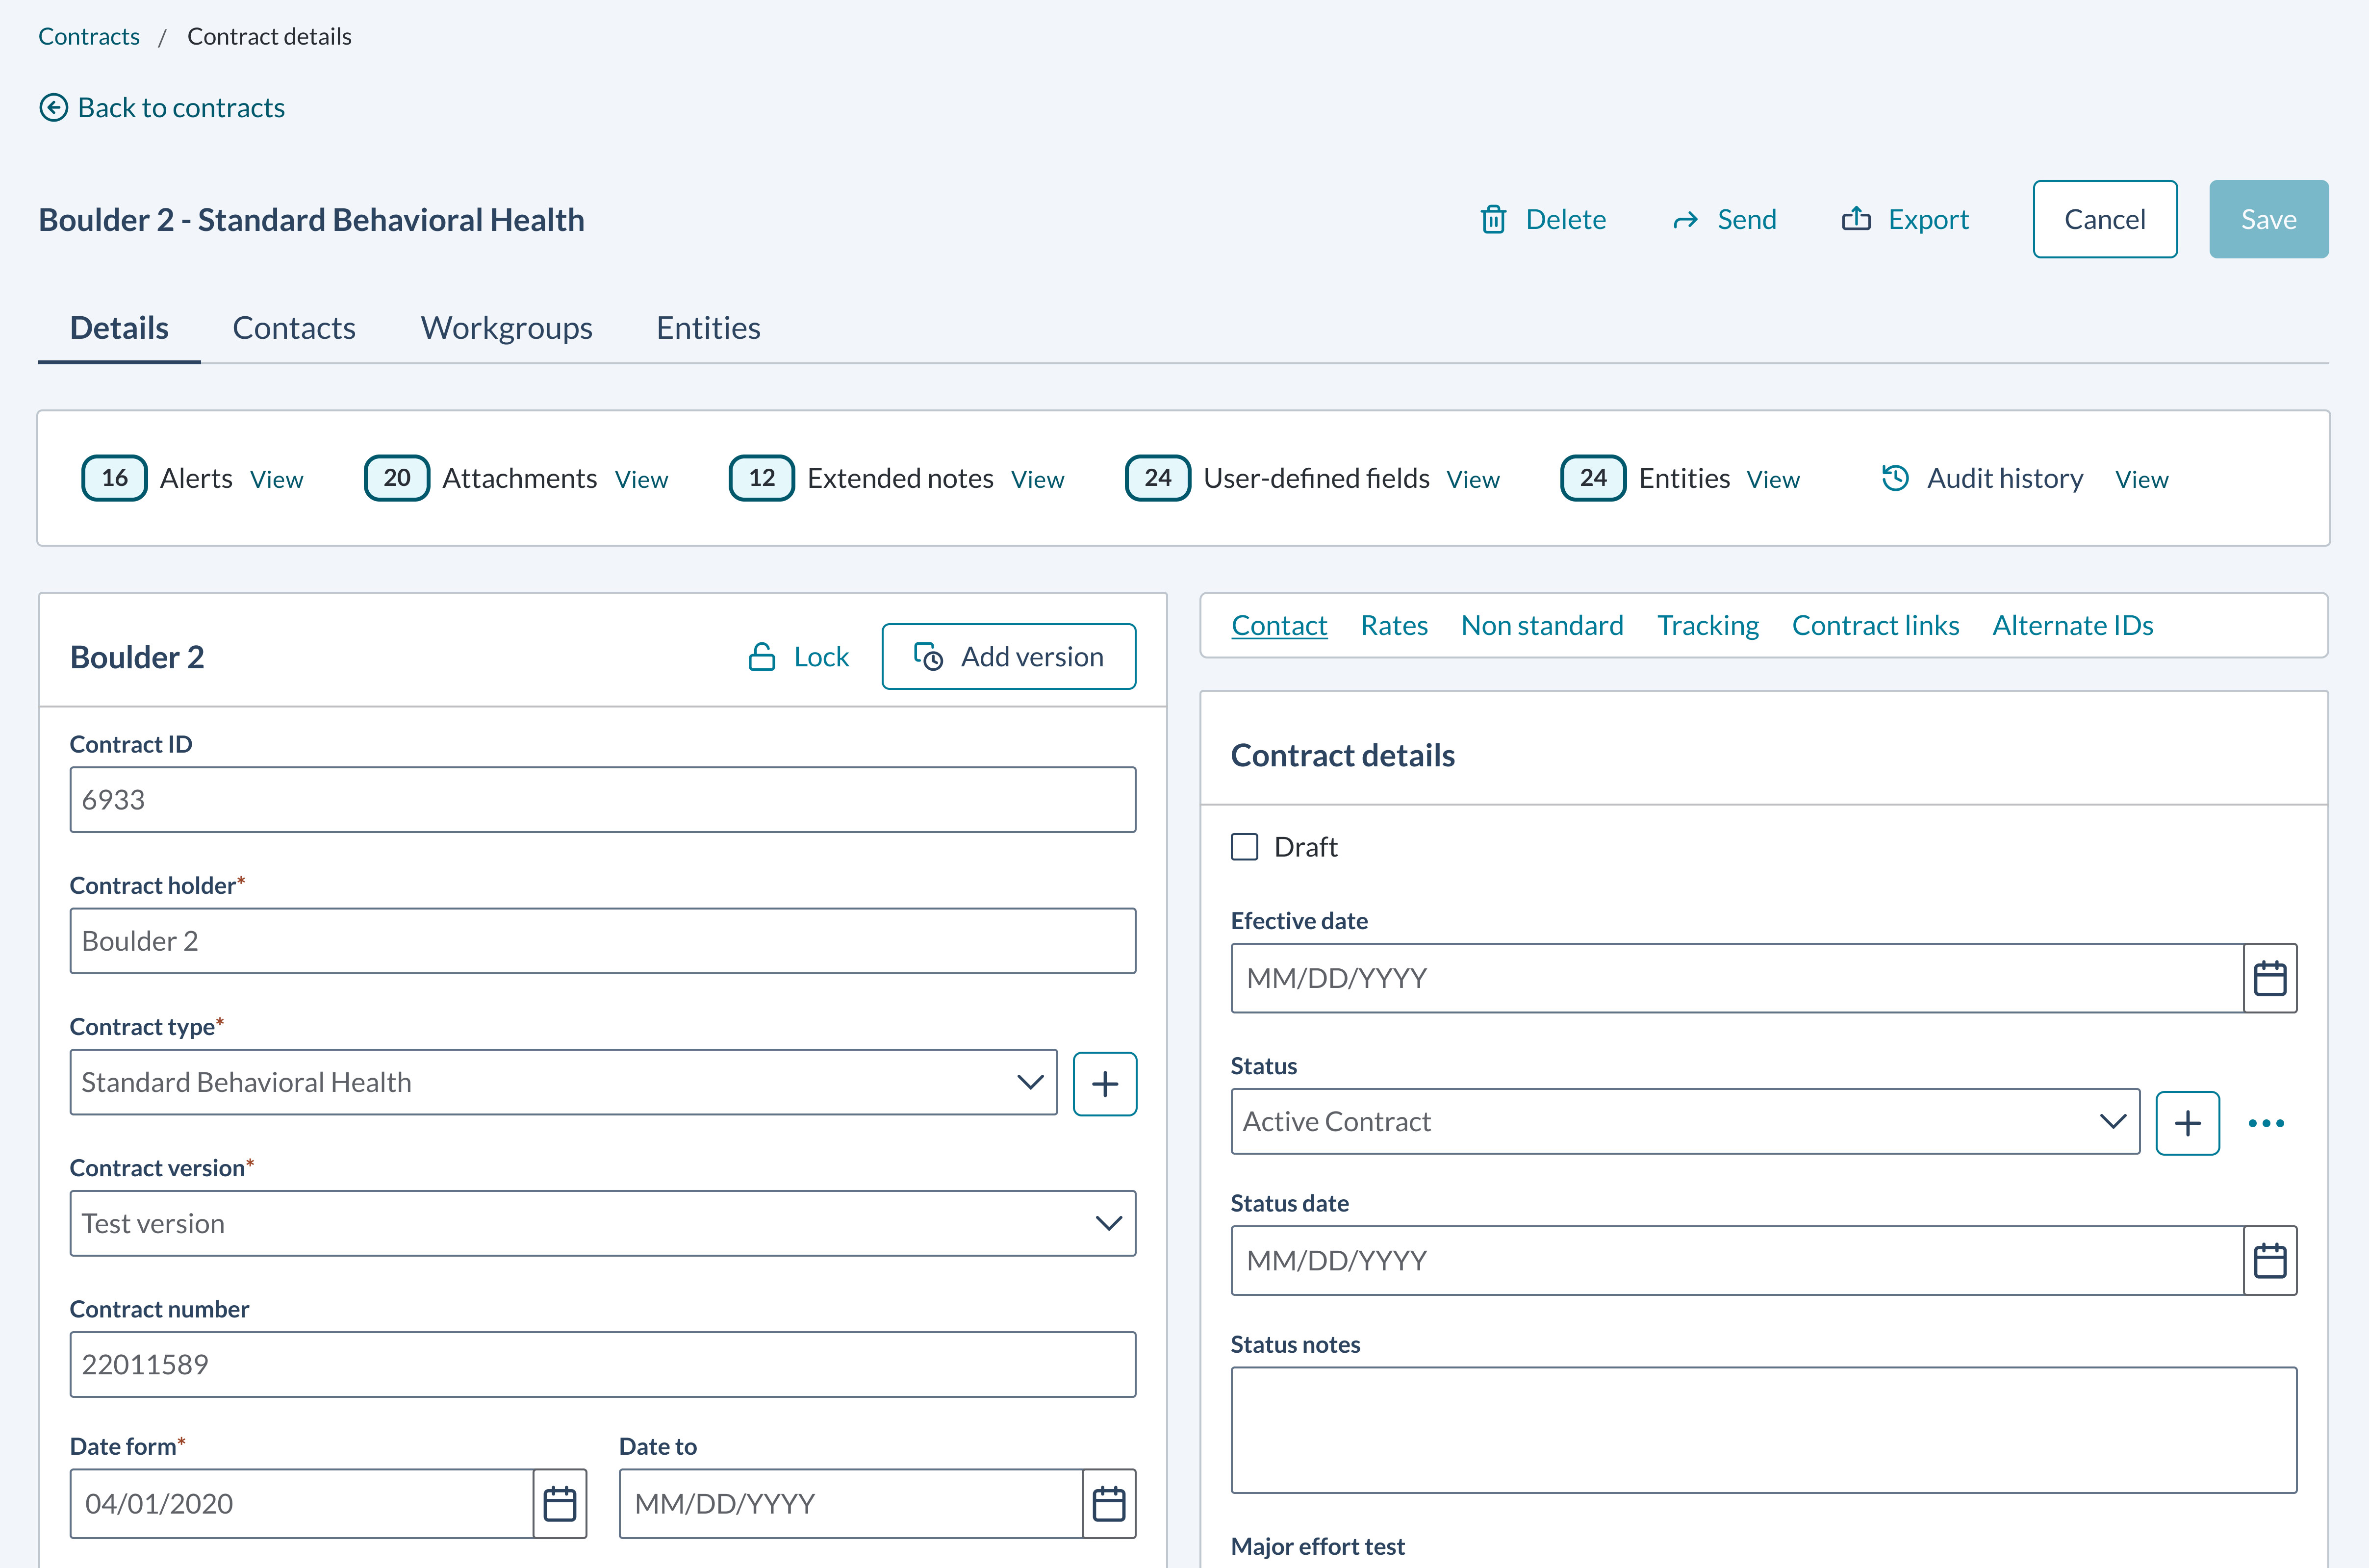Click into the Contract number field
This screenshot has width=2369, height=1568.
[602, 1364]
